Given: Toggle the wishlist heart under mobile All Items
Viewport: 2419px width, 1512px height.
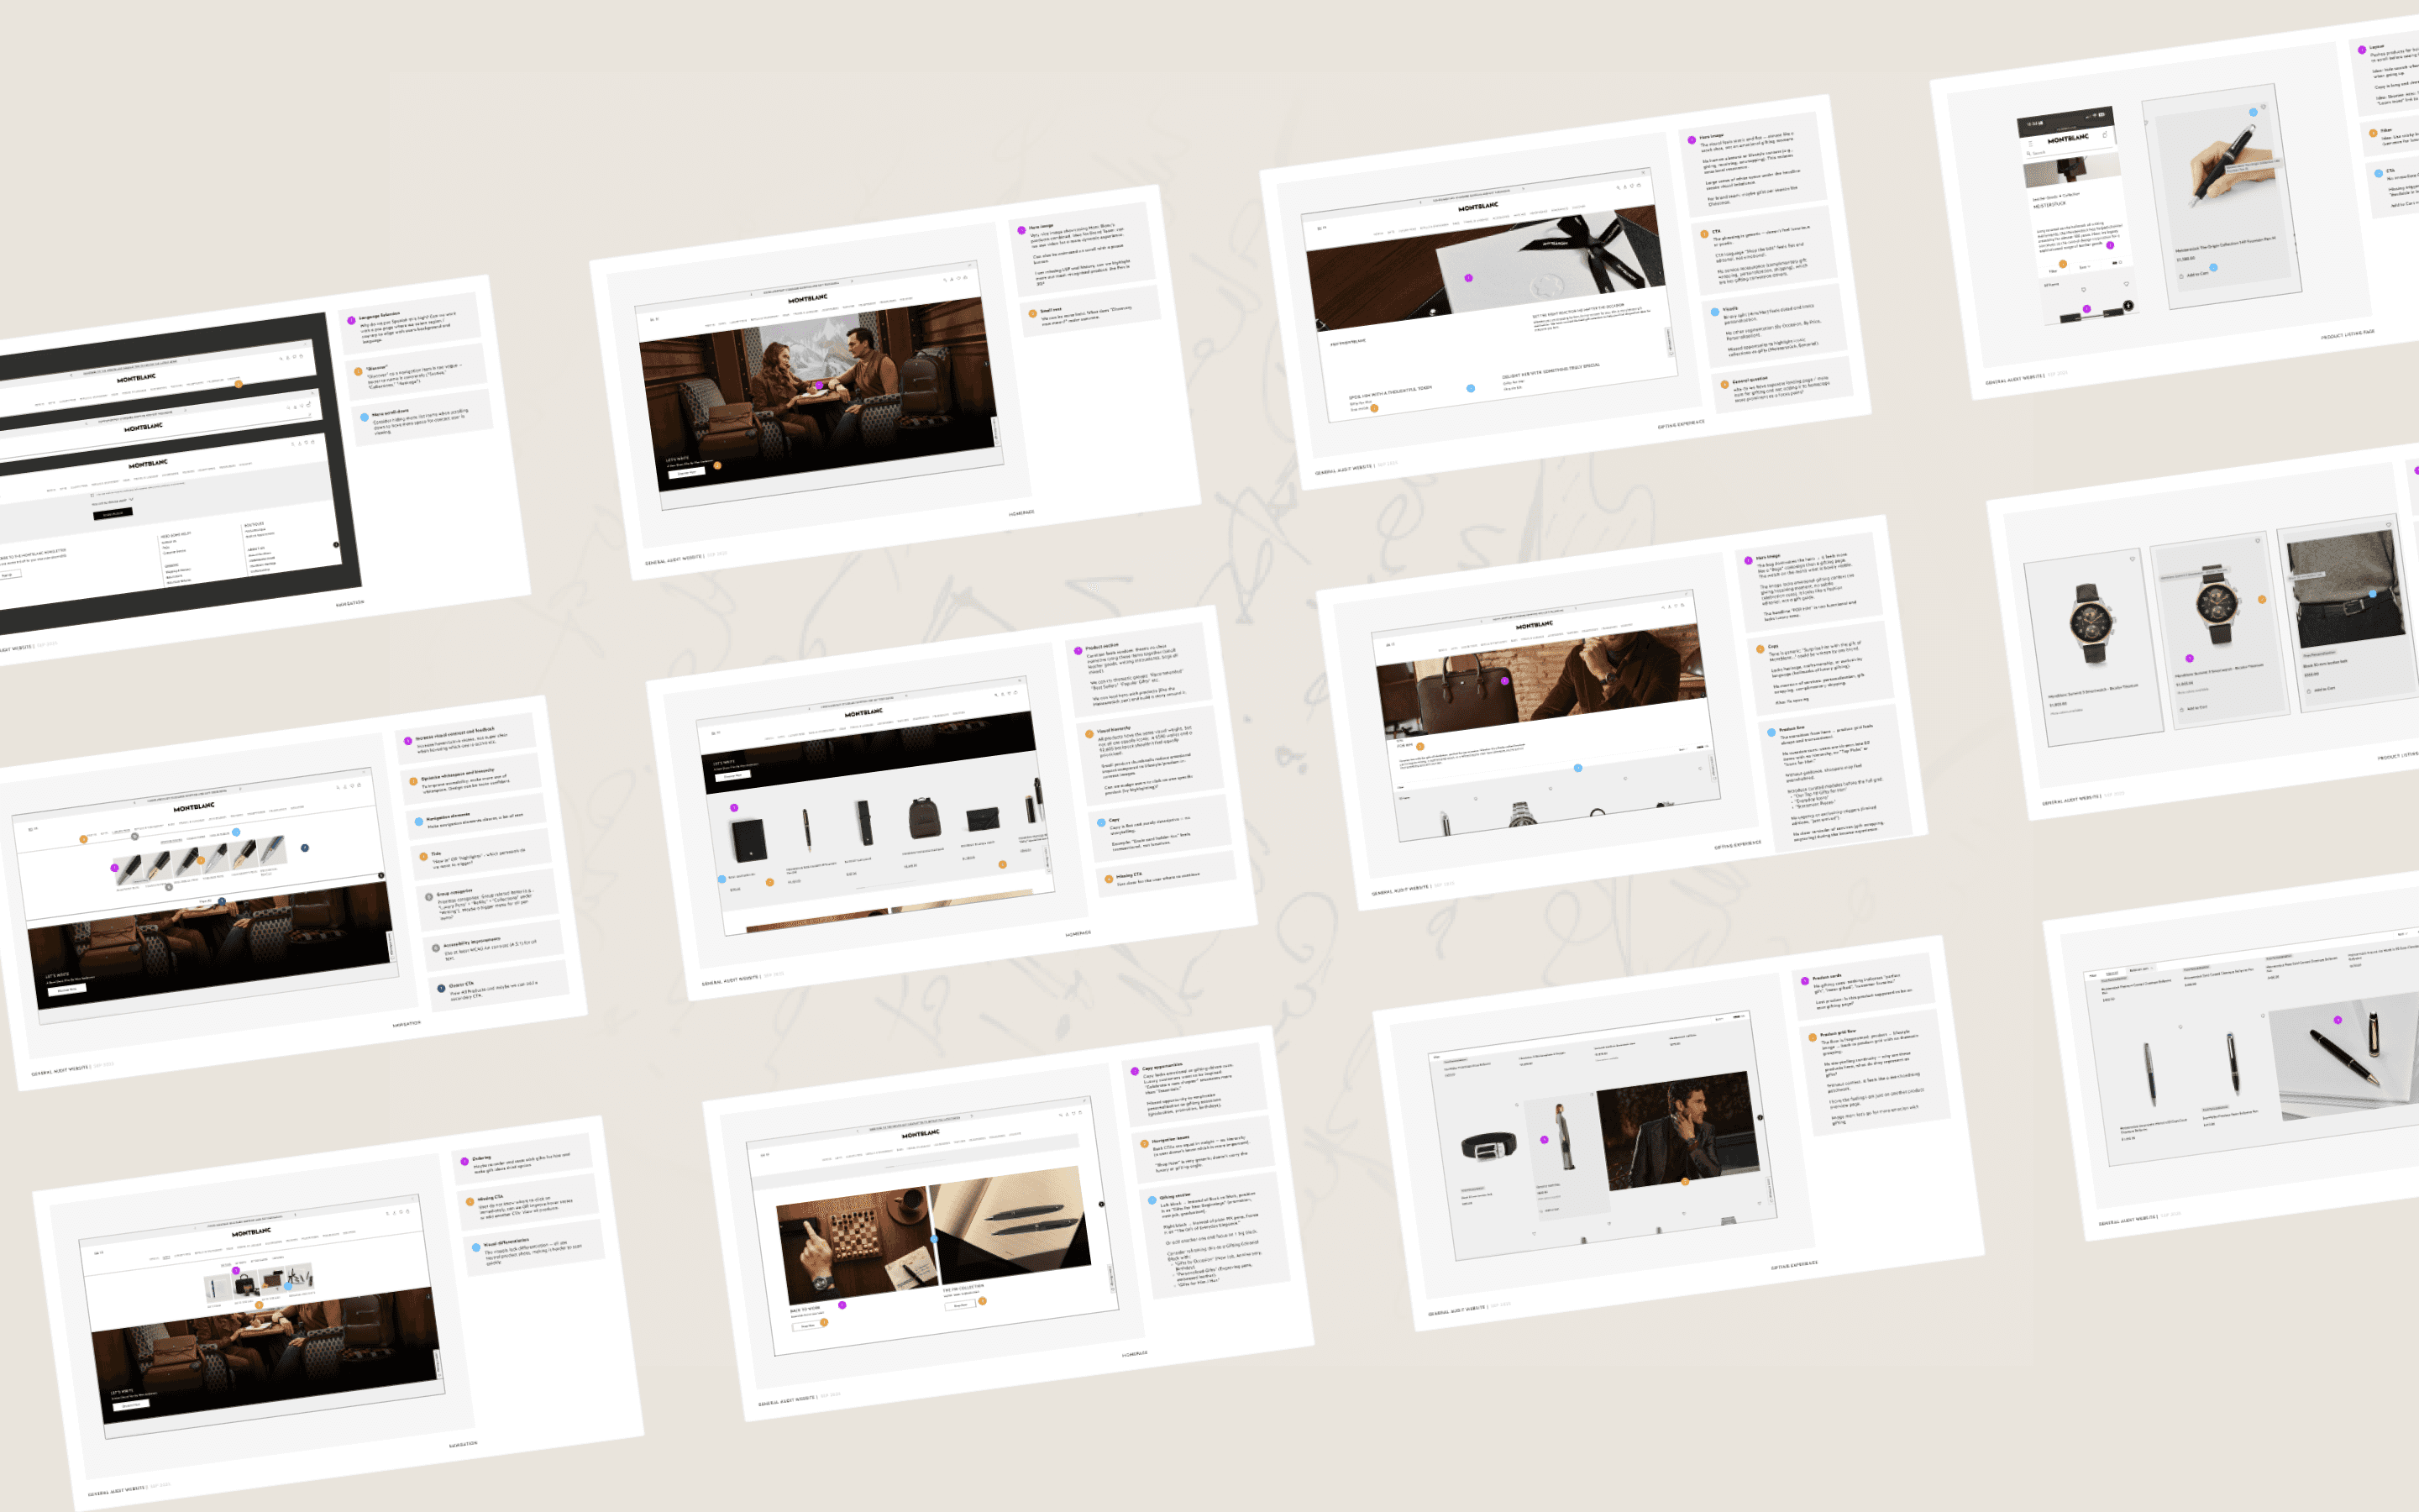Looking at the screenshot, I should [2084, 290].
